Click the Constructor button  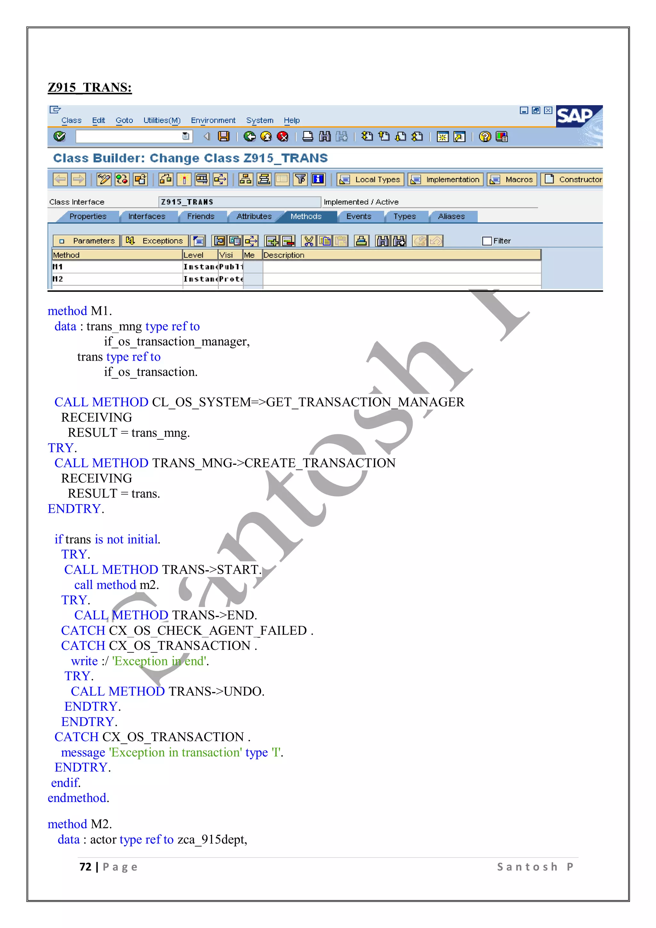click(572, 180)
